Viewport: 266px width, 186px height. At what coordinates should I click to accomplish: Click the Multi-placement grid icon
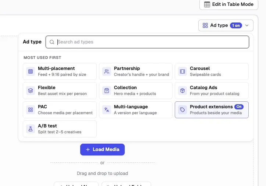click(x=31, y=71)
